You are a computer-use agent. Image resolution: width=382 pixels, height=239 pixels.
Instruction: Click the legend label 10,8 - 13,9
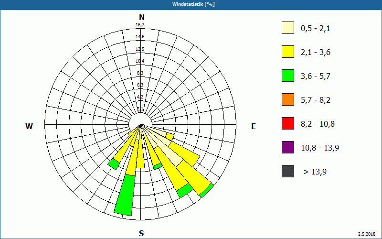[x=320, y=148]
